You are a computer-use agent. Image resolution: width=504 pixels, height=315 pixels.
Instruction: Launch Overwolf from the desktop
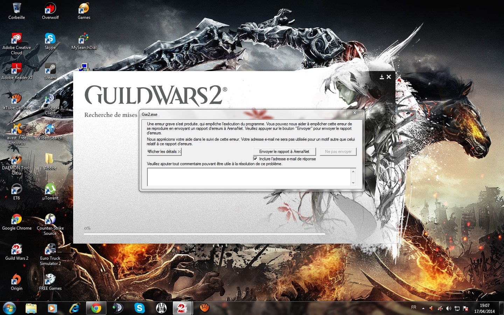[x=50, y=11]
